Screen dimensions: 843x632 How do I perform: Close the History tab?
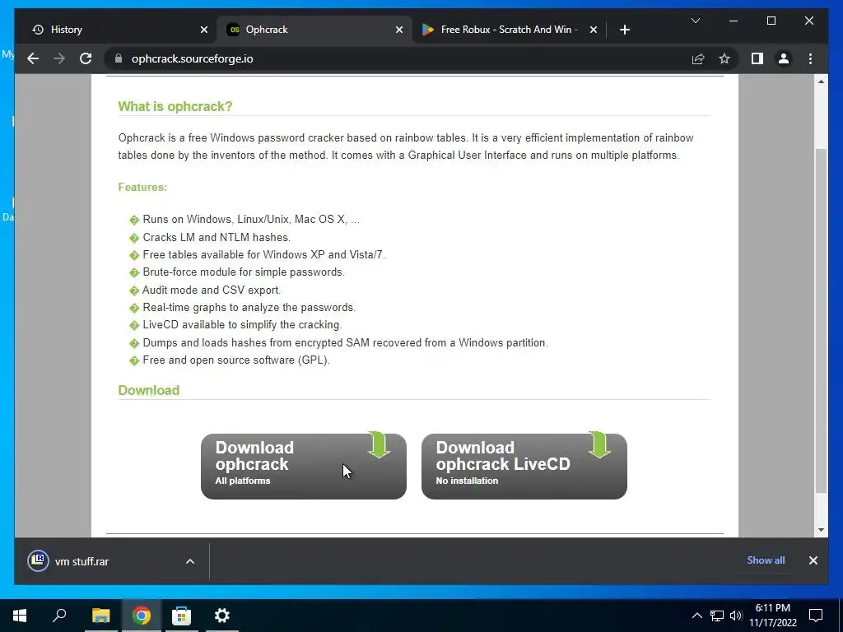pos(204,30)
